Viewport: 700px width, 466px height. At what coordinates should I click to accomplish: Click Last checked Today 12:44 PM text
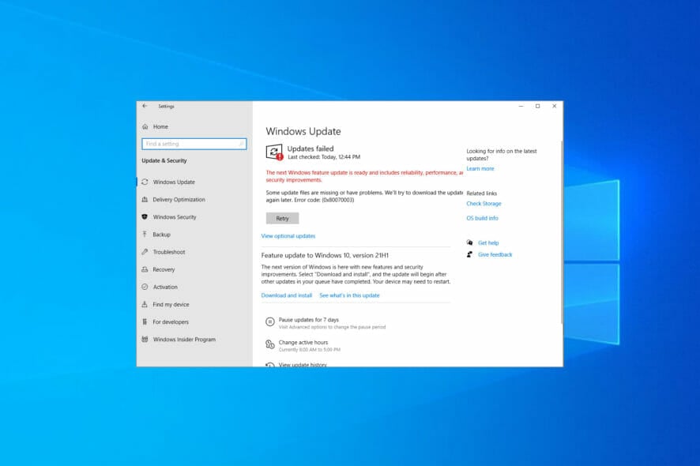point(324,157)
